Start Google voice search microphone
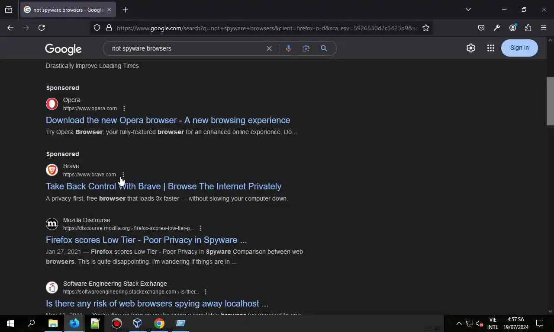Image resolution: width=554 pixels, height=332 pixels. [288, 48]
